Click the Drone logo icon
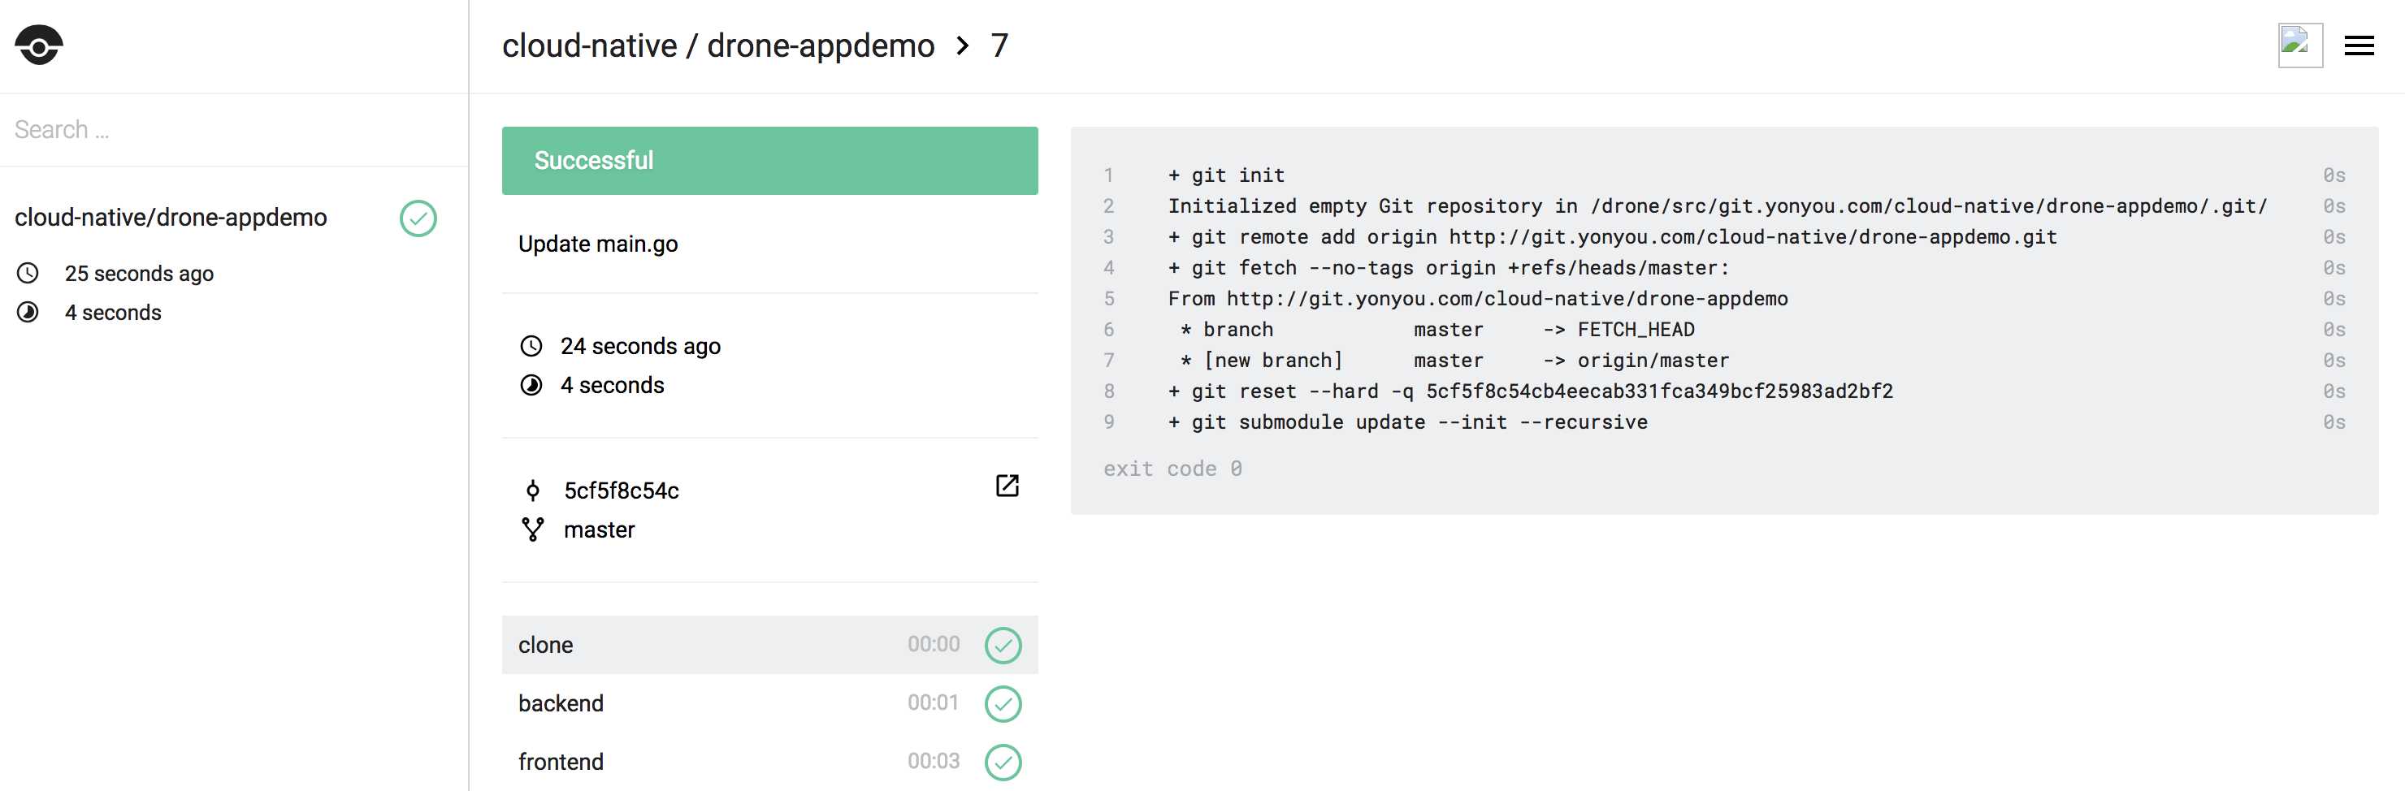This screenshot has width=2405, height=791. pos(38,45)
